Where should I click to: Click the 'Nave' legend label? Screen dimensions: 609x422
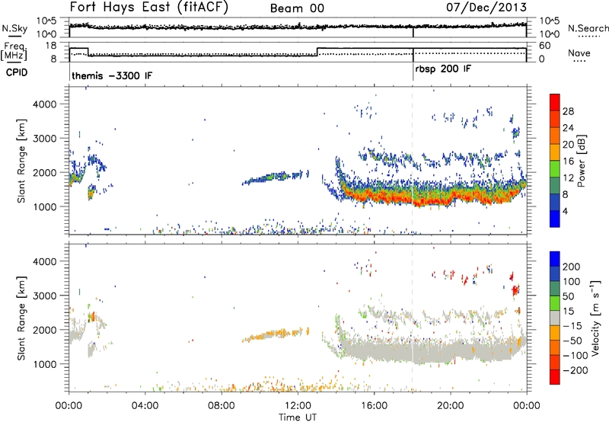point(579,53)
